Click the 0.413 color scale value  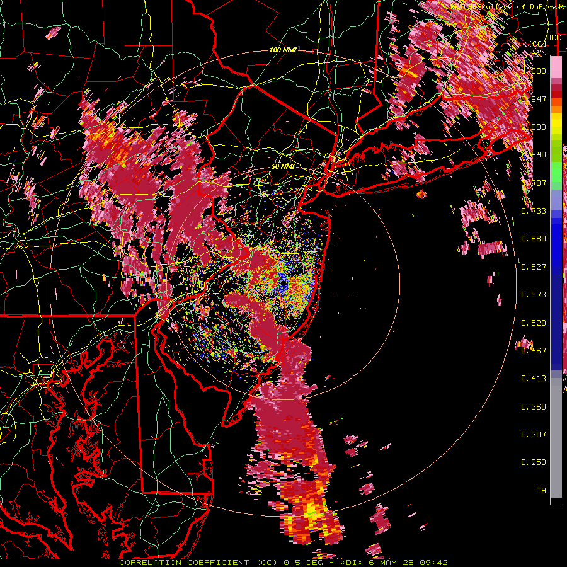pos(534,379)
